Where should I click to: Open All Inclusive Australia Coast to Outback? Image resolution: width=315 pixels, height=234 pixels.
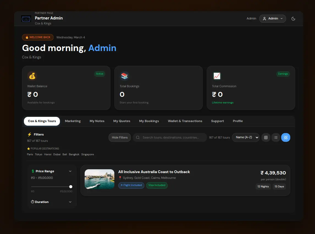154,172
